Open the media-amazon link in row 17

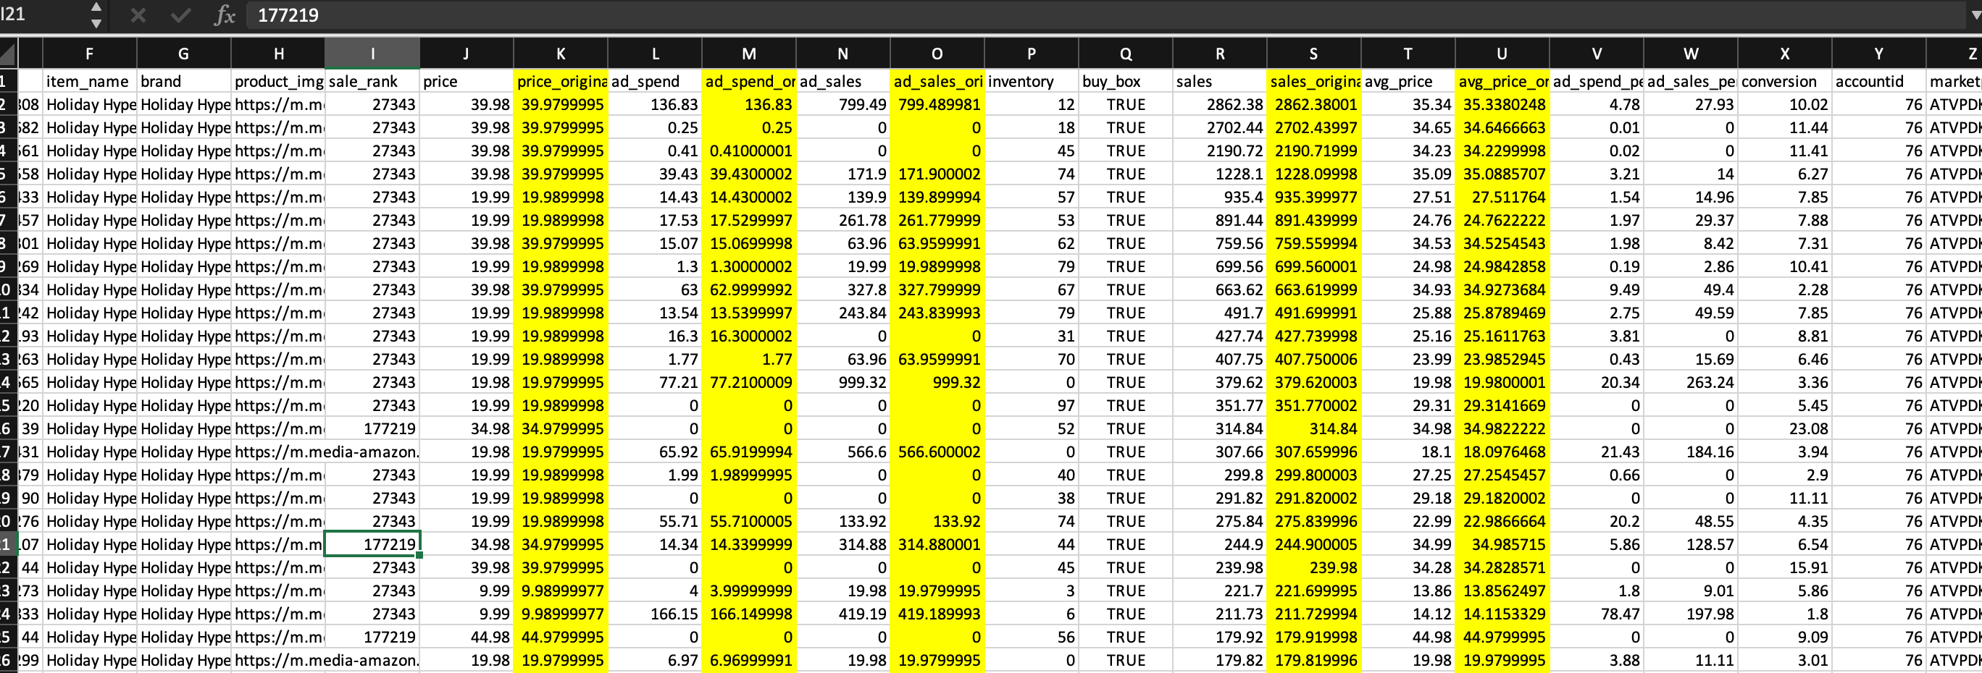326,452
